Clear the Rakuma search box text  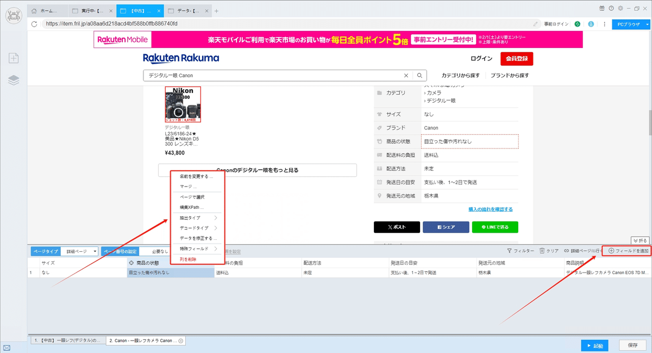(406, 76)
